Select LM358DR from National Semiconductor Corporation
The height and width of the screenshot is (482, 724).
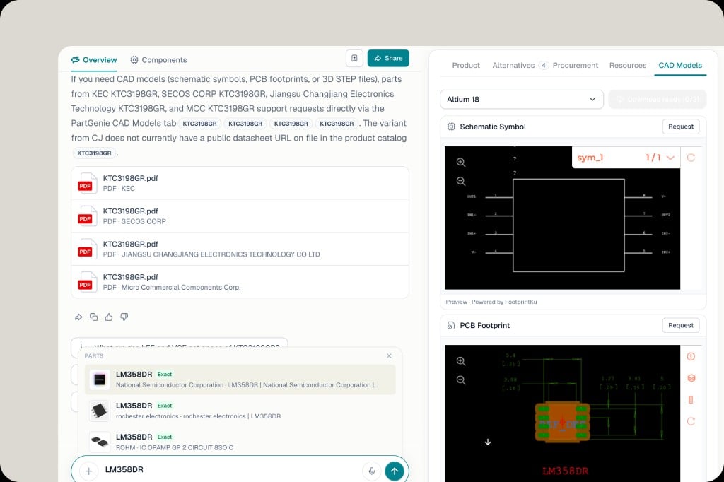(240, 380)
